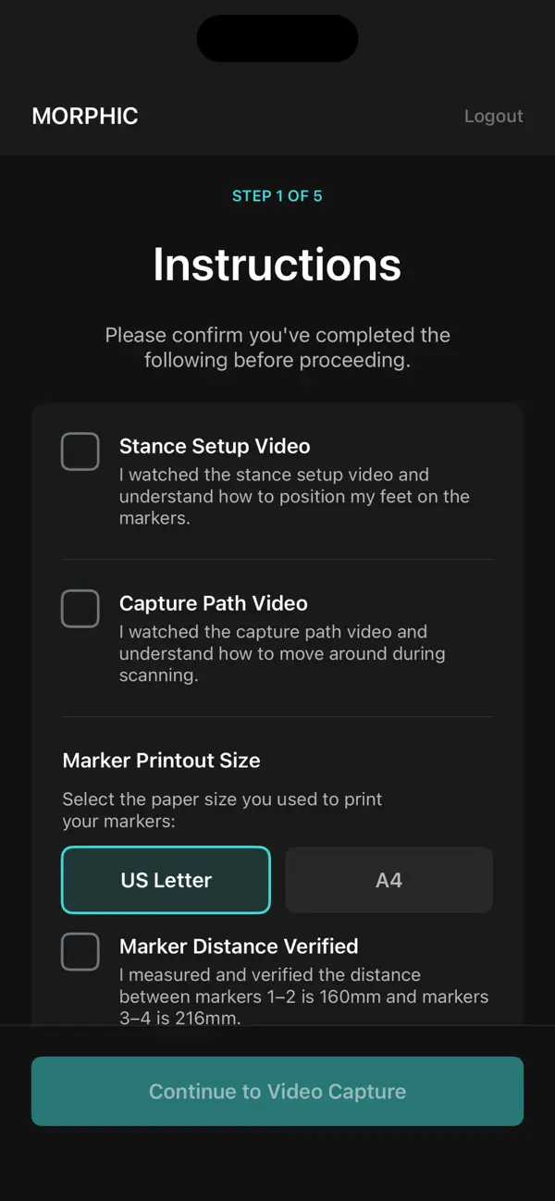Image resolution: width=555 pixels, height=1201 pixels.
Task: Tap the Instructions page title
Action: click(277, 264)
